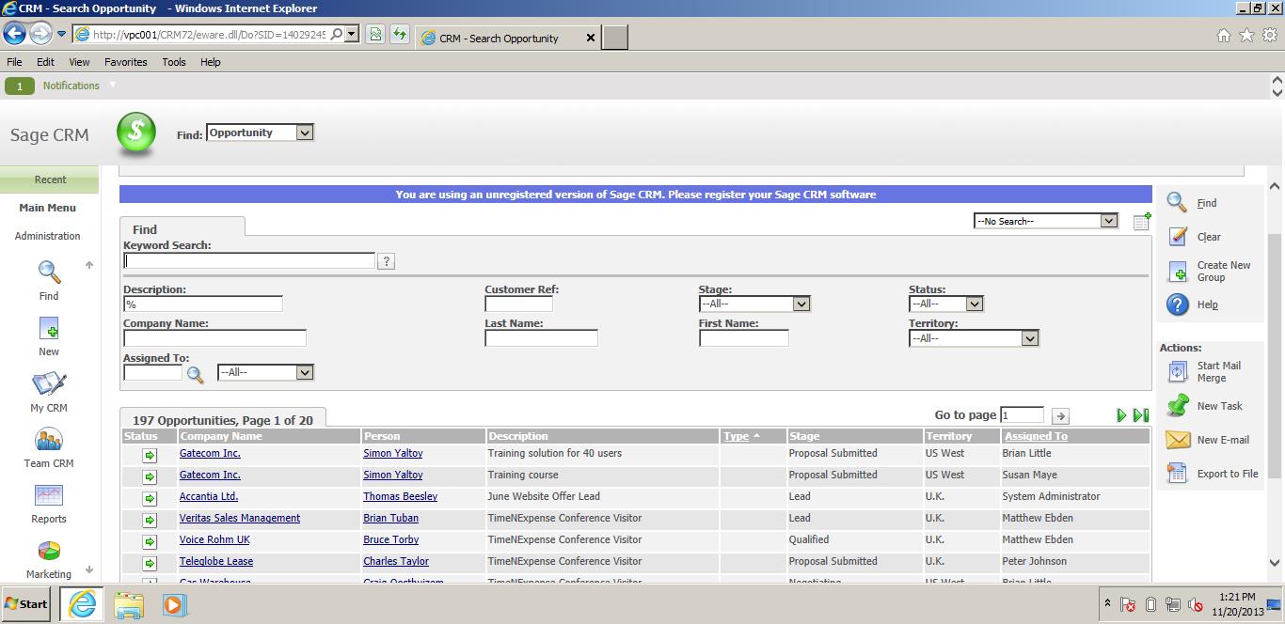
Task: Click the Export to File icon
Action: point(1178,474)
